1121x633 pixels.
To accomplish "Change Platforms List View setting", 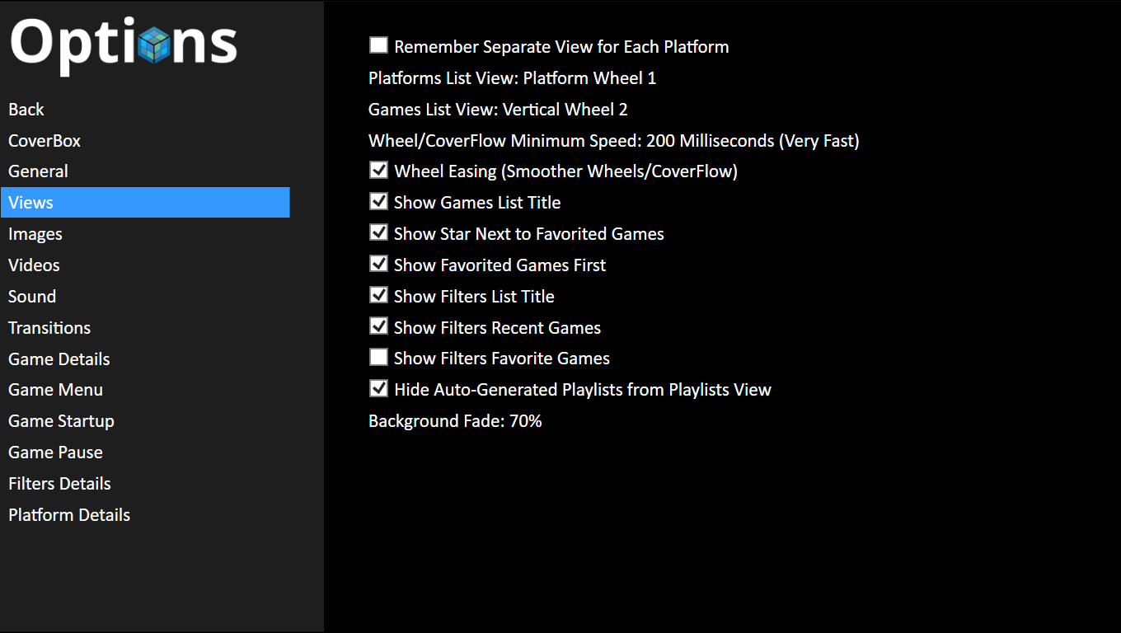I will click(x=512, y=78).
